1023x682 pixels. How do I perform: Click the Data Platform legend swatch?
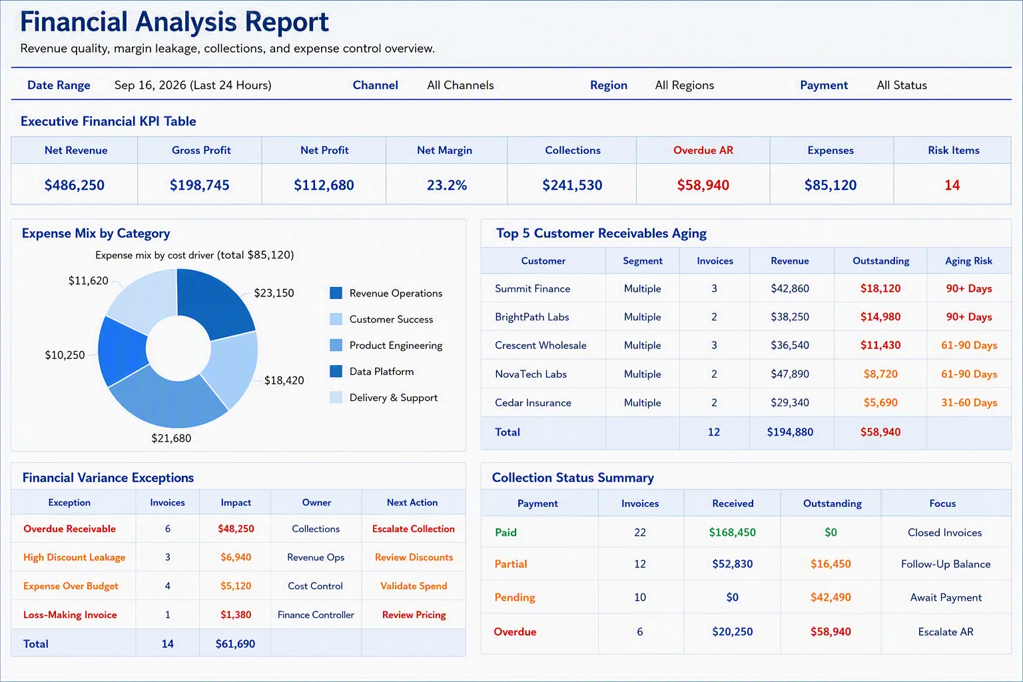(x=336, y=371)
